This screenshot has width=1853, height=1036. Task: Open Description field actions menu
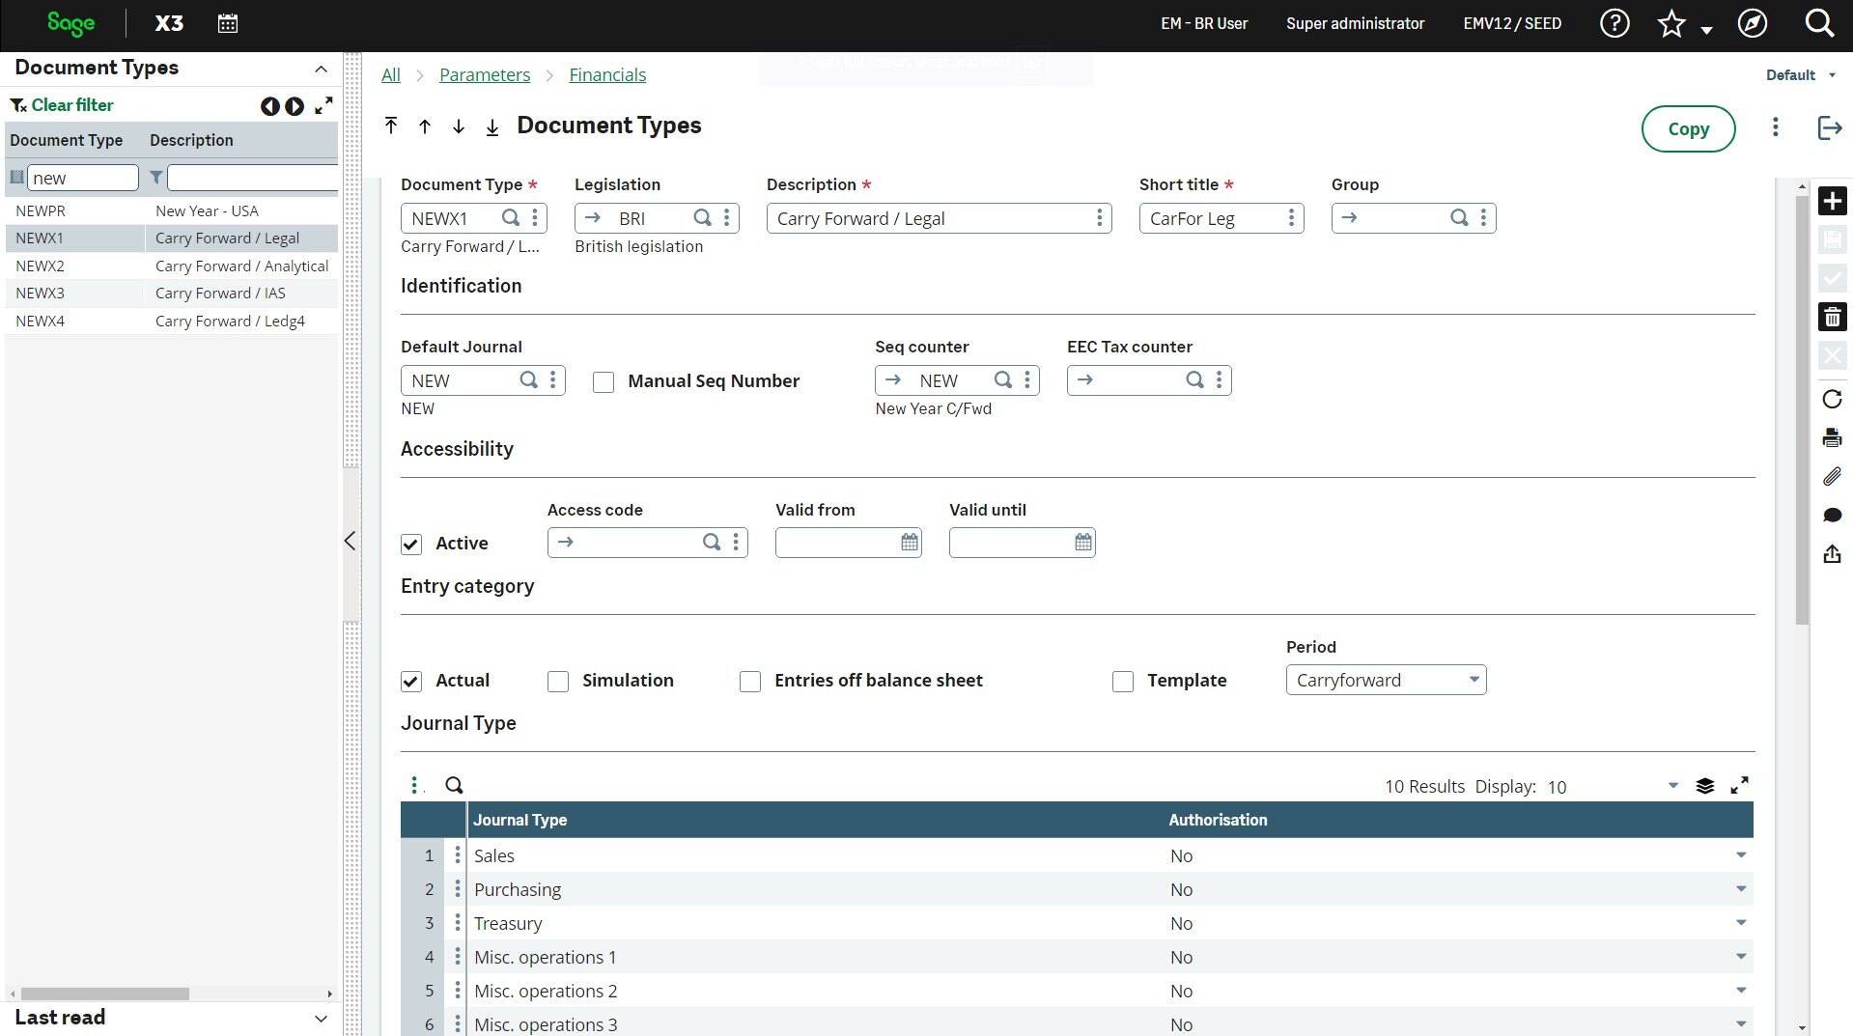coord(1099,218)
